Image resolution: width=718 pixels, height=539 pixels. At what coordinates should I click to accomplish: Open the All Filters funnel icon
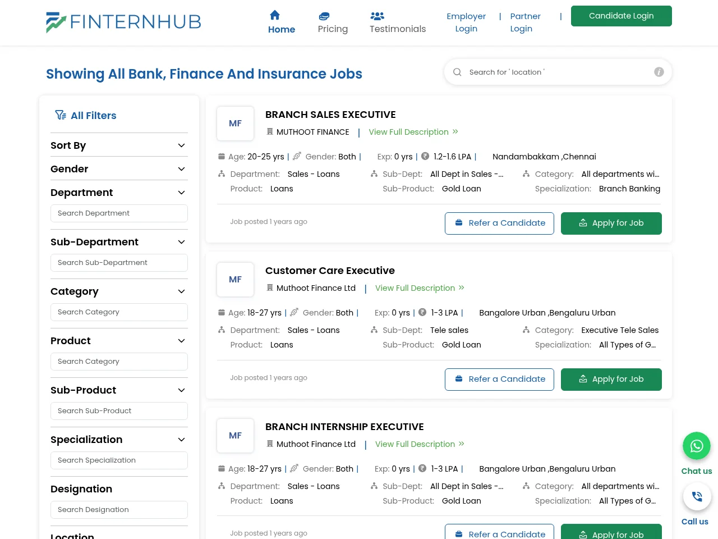click(61, 115)
